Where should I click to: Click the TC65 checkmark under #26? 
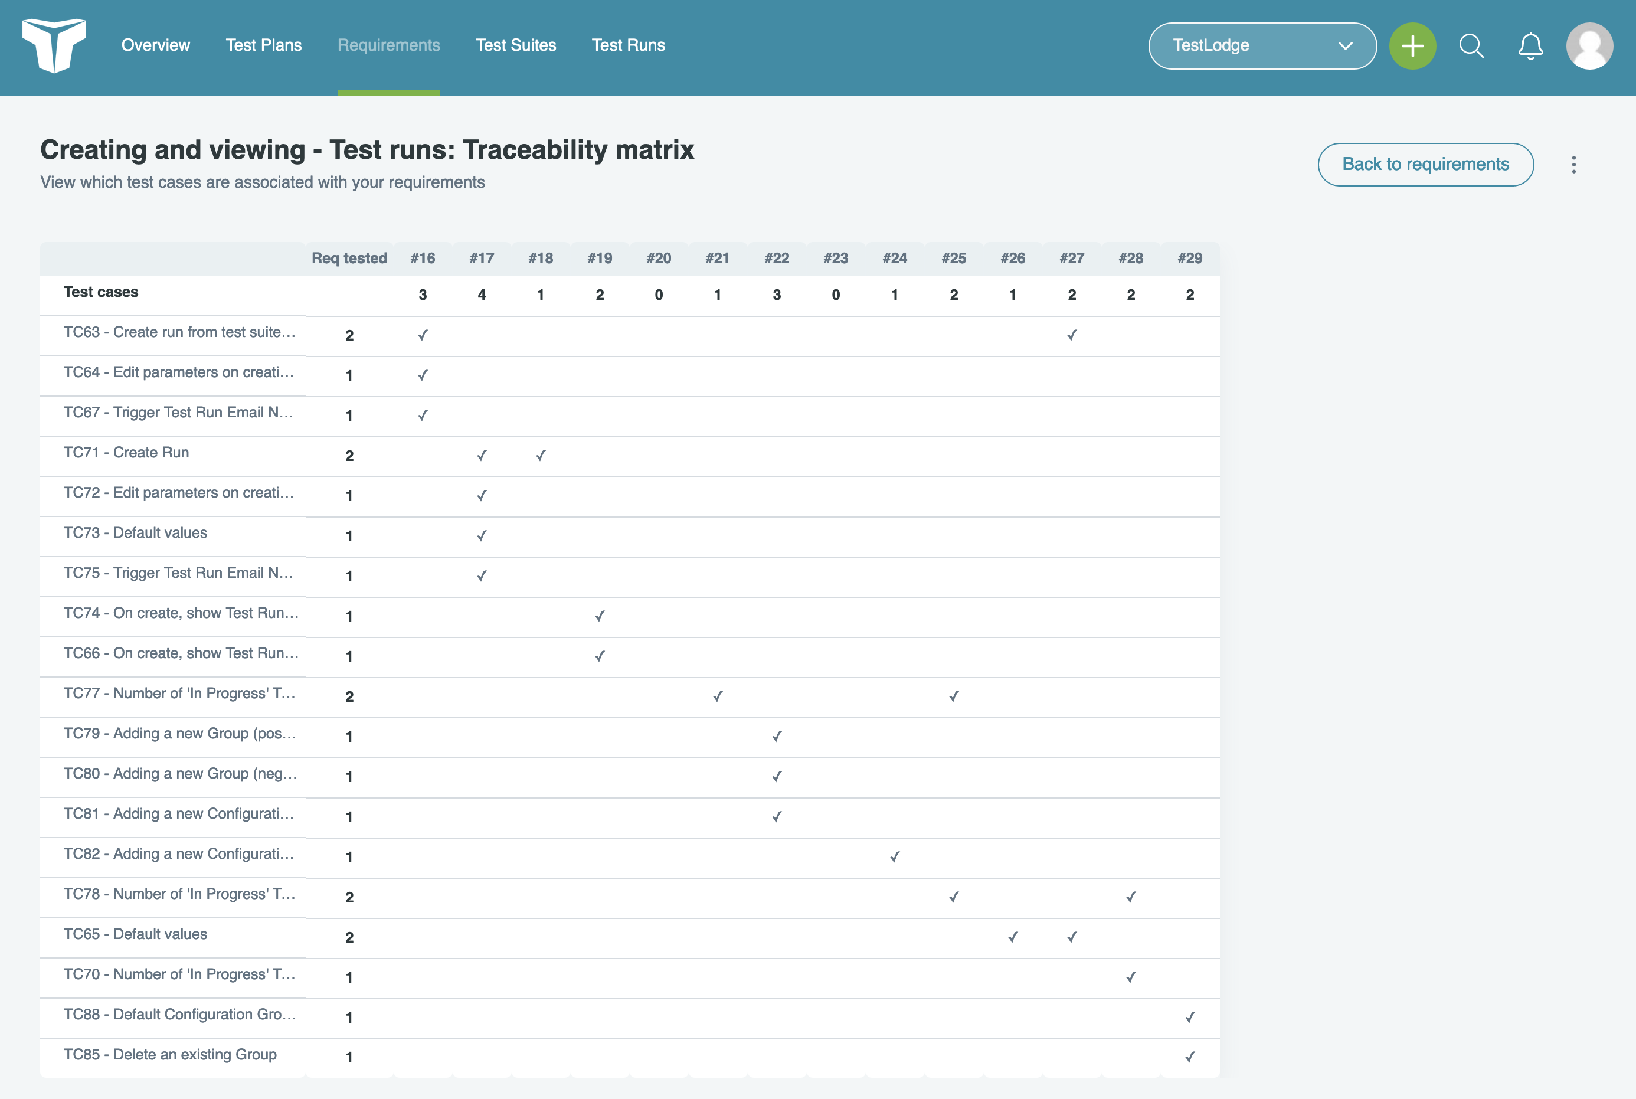[1013, 937]
